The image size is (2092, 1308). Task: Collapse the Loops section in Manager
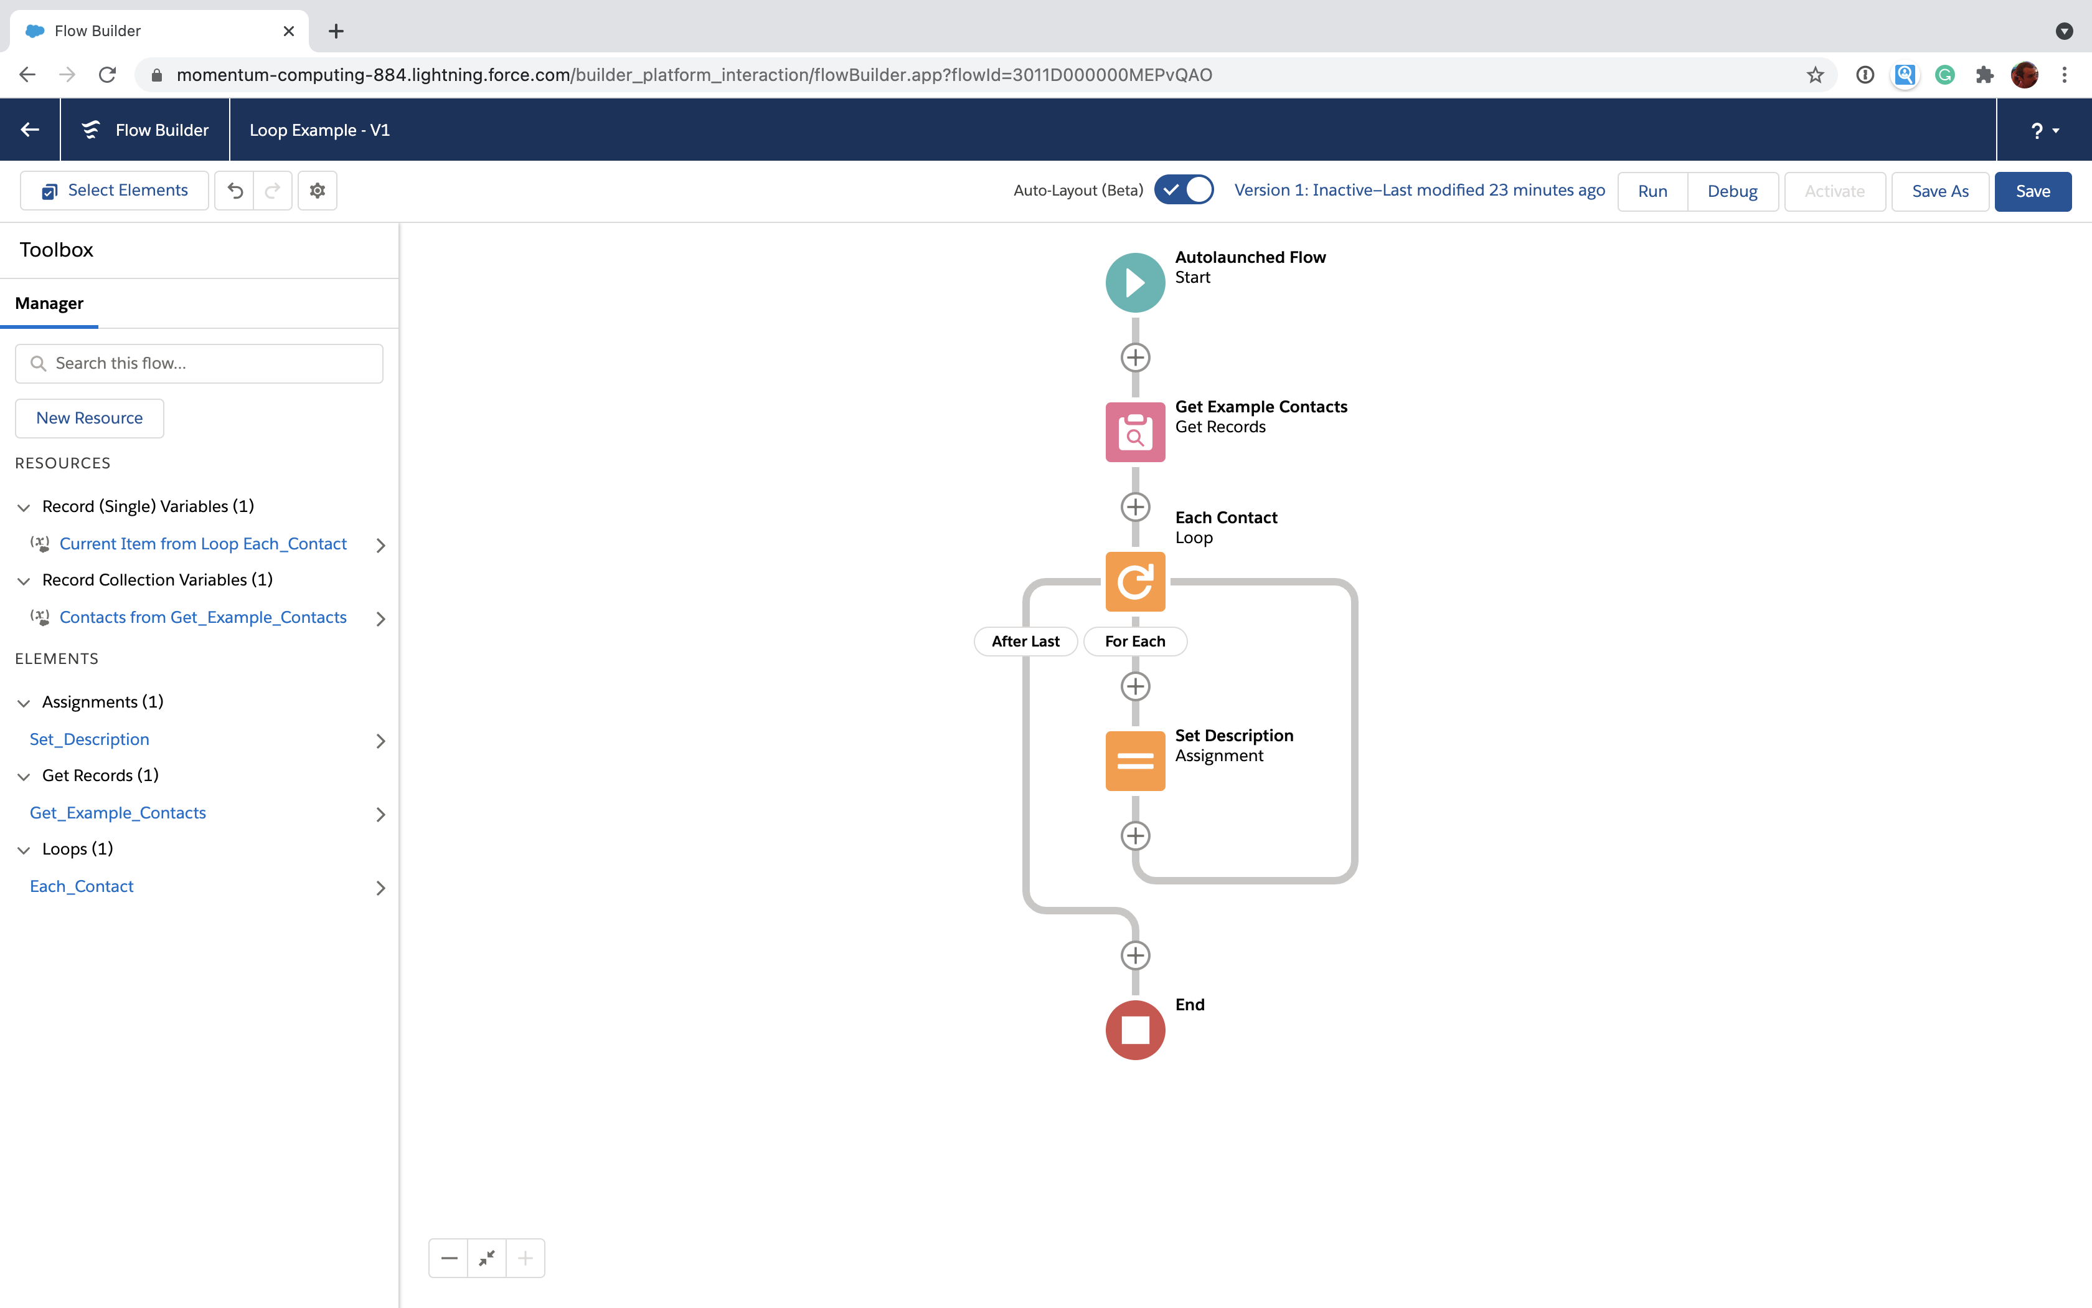pyautogui.click(x=22, y=848)
